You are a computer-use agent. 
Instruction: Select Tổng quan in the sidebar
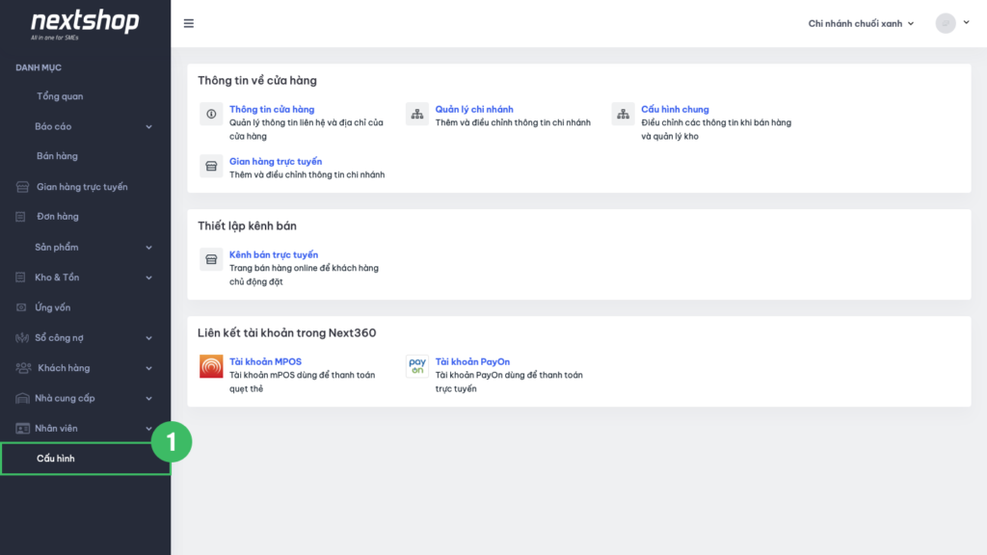60,96
